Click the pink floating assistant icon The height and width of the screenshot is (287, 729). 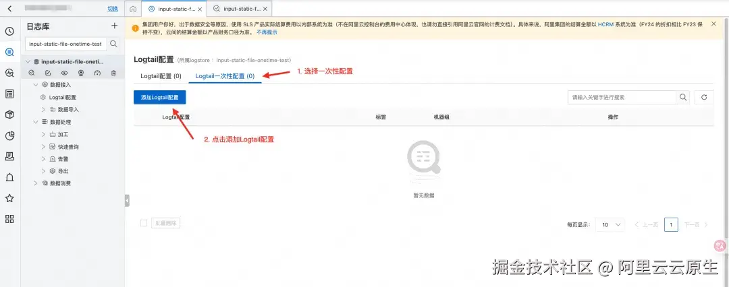pyautogui.click(x=720, y=246)
